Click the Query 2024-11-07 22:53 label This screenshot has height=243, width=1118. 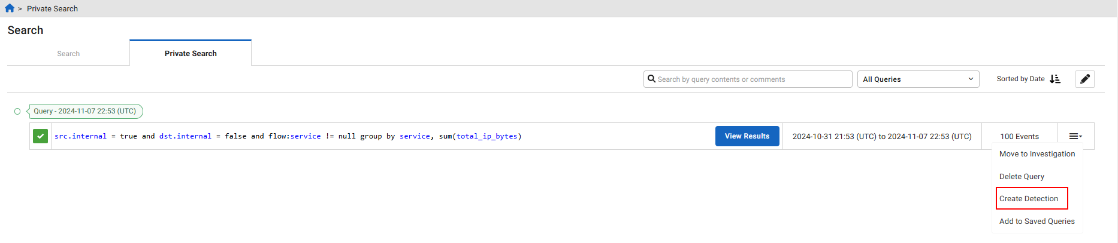[85, 111]
